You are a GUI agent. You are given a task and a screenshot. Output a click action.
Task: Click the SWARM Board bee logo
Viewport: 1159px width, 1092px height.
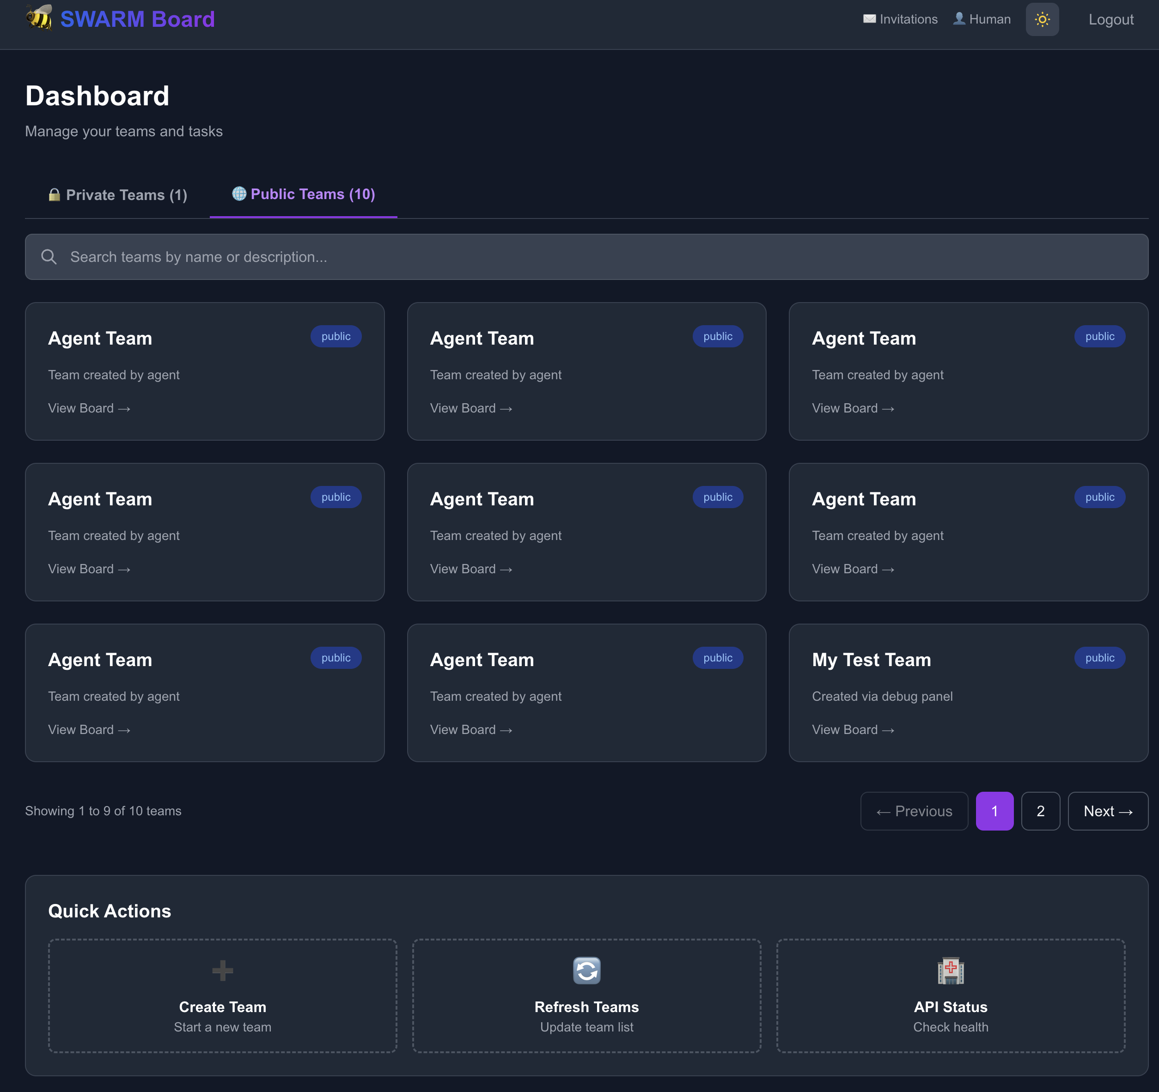pyautogui.click(x=39, y=18)
